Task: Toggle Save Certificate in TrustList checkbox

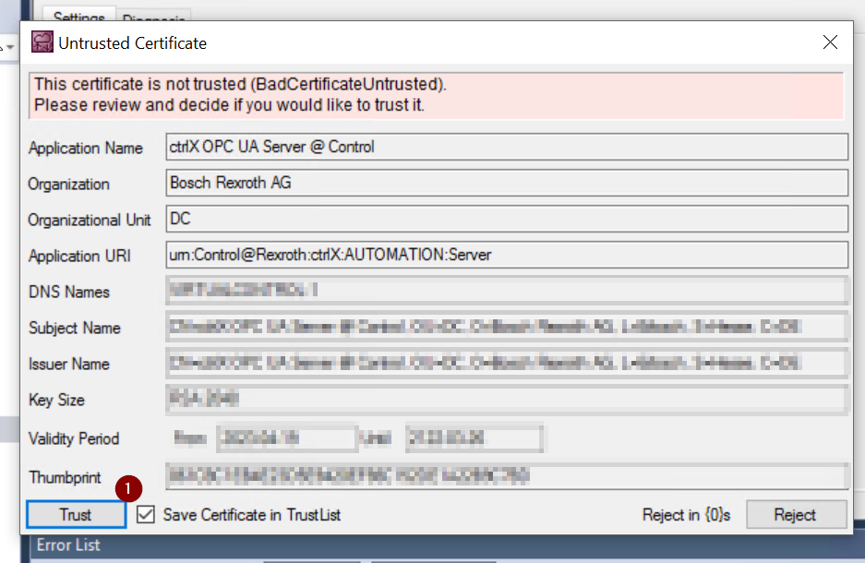Action: (146, 514)
